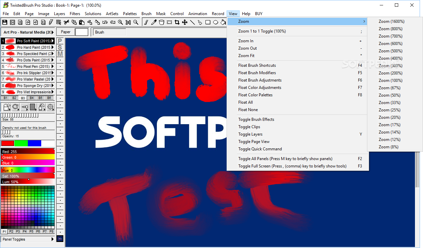Choose Zoom (50%) from submenu
This screenshot has height=248, width=423.
tap(389, 95)
